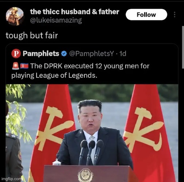Click the Follow button
The width and height of the screenshot is (184, 182).
click(x=146, y=15)
